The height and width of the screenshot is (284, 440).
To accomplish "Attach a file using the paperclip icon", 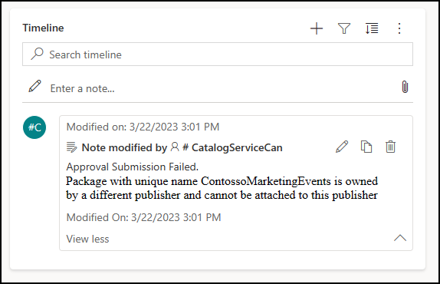I will coord(405,87).
